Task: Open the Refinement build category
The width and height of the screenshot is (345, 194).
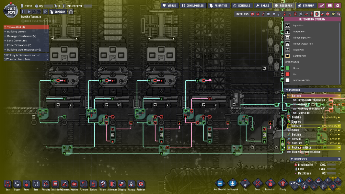Action: (65, 185)
